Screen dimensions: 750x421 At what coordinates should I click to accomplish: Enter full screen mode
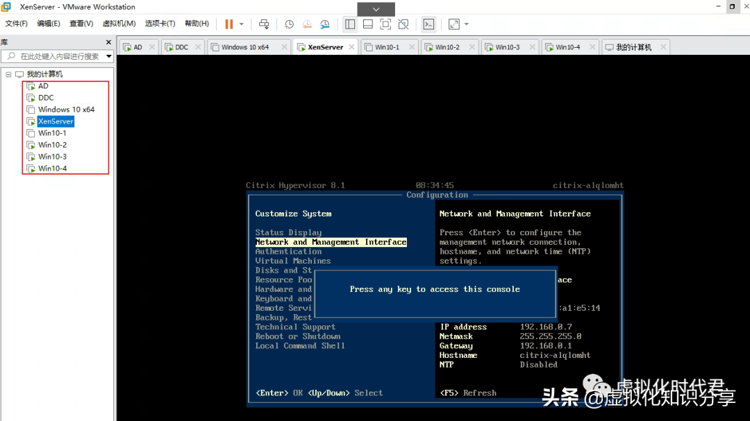[385, 24]
